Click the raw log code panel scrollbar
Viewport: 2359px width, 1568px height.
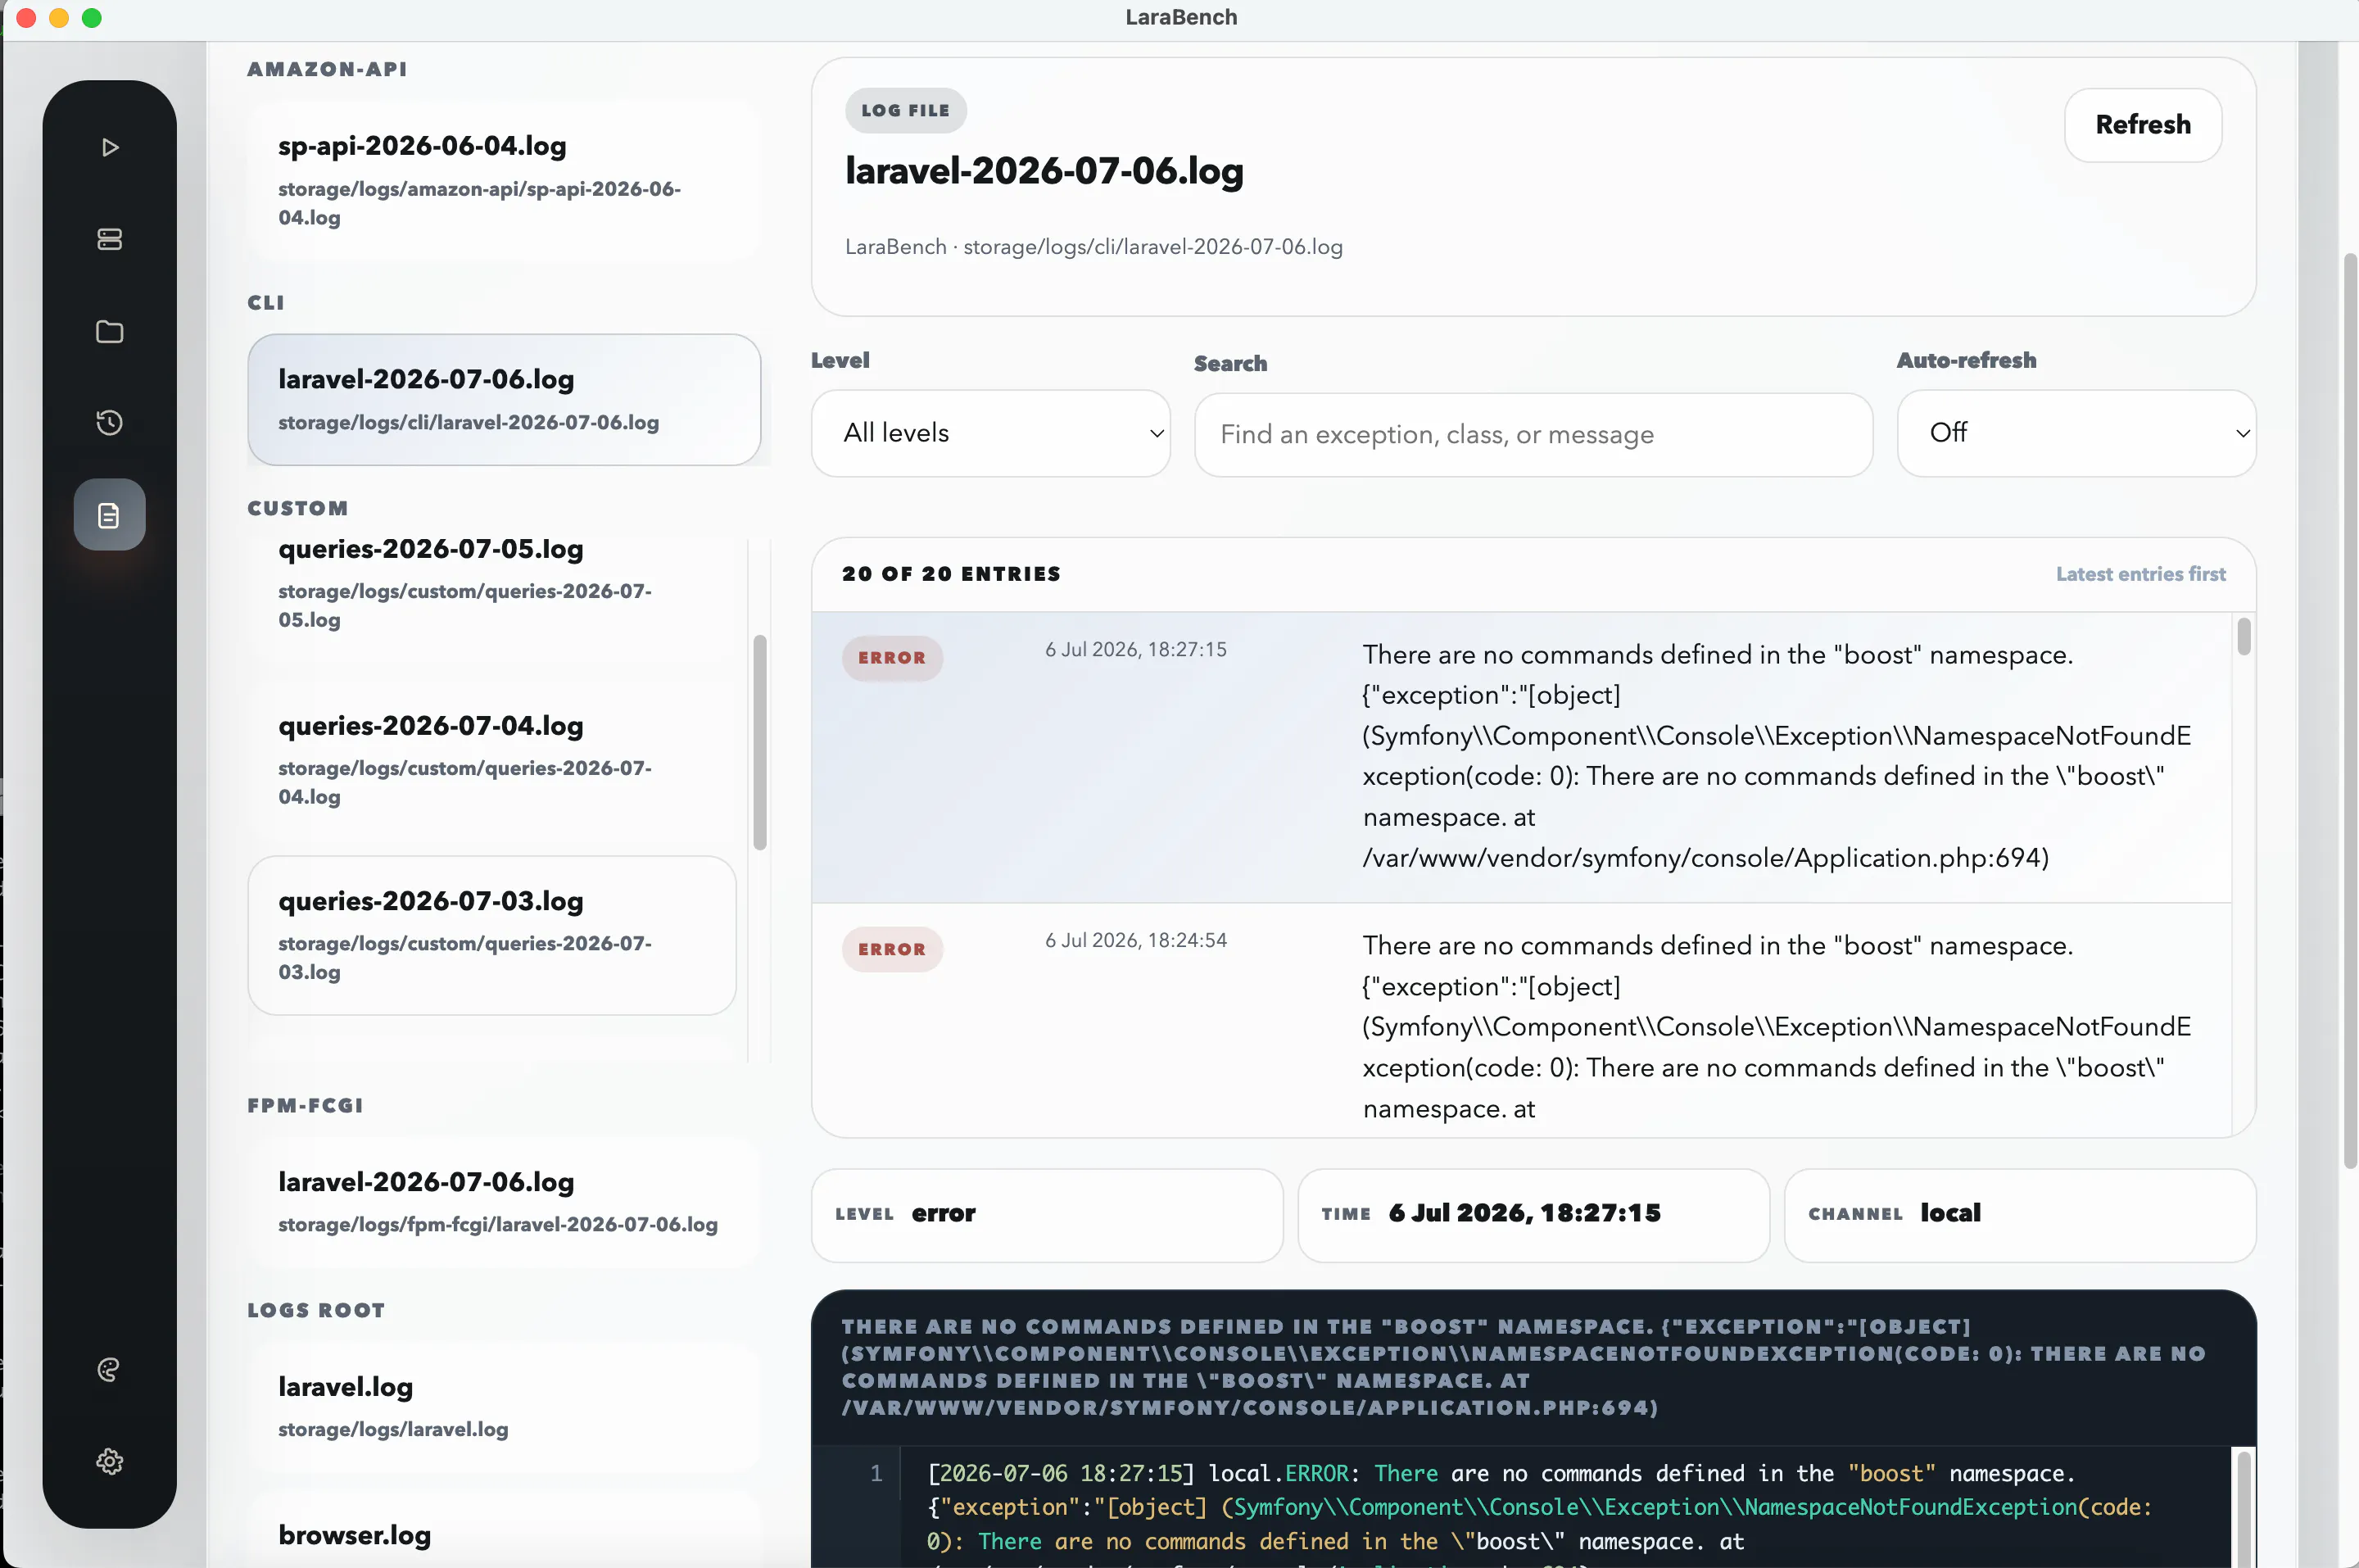[2244, 1509]
